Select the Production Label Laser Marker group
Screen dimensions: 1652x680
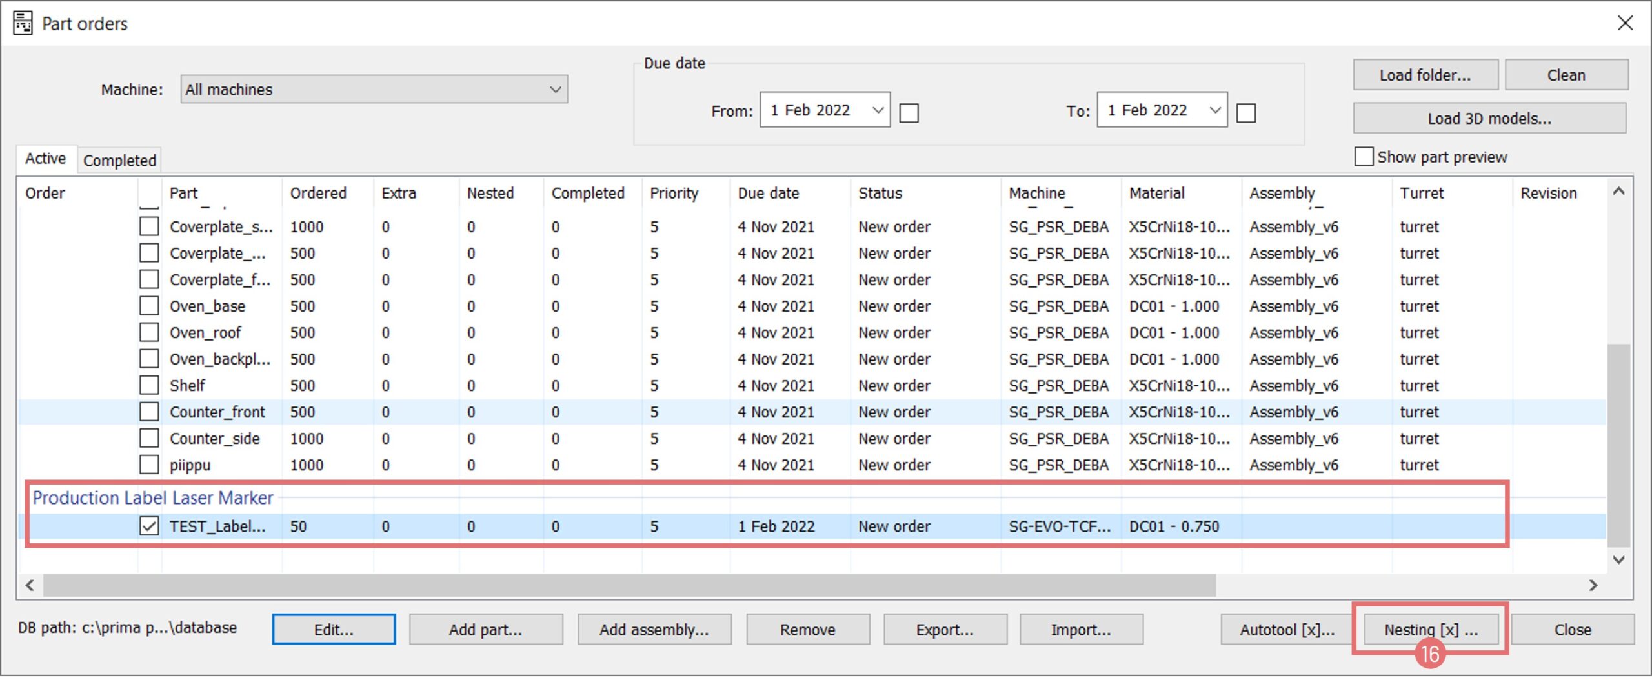point(153,498)
